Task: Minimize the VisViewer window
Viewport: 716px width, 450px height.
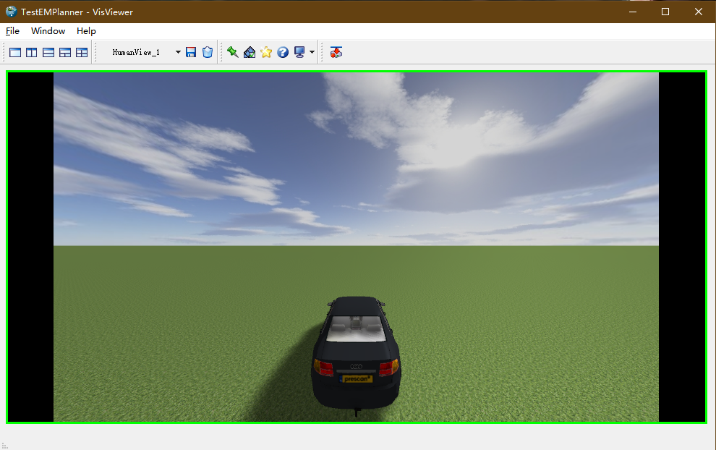Action: tap(632, 12)
